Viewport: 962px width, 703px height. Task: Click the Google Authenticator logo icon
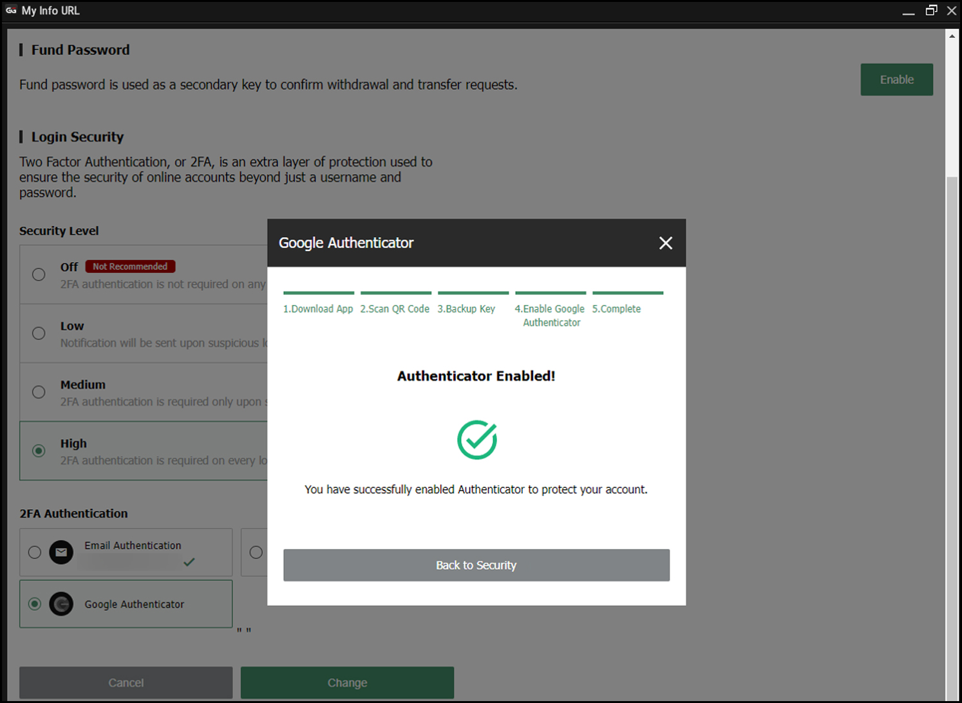61,604
